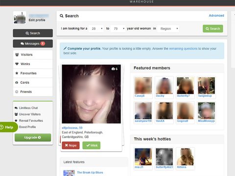Click the Visitors people icon
Image resolution: width=235 pixels, height=176 pixels.
tap(17, 55)
